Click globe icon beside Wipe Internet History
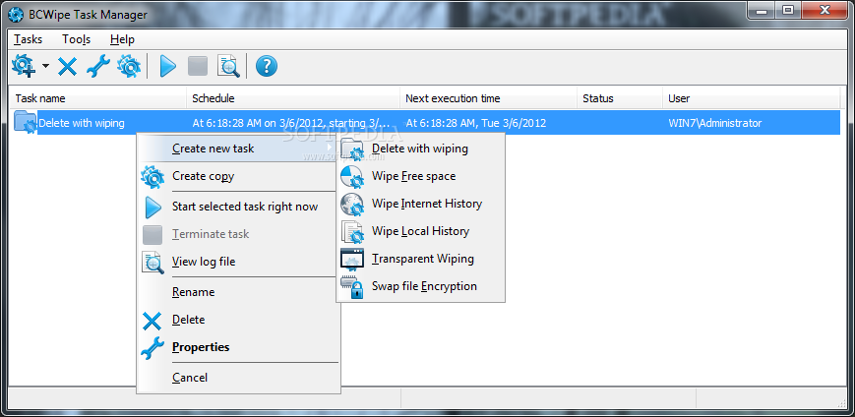Screen dimensions: 855x417 [x=352, y=205]
